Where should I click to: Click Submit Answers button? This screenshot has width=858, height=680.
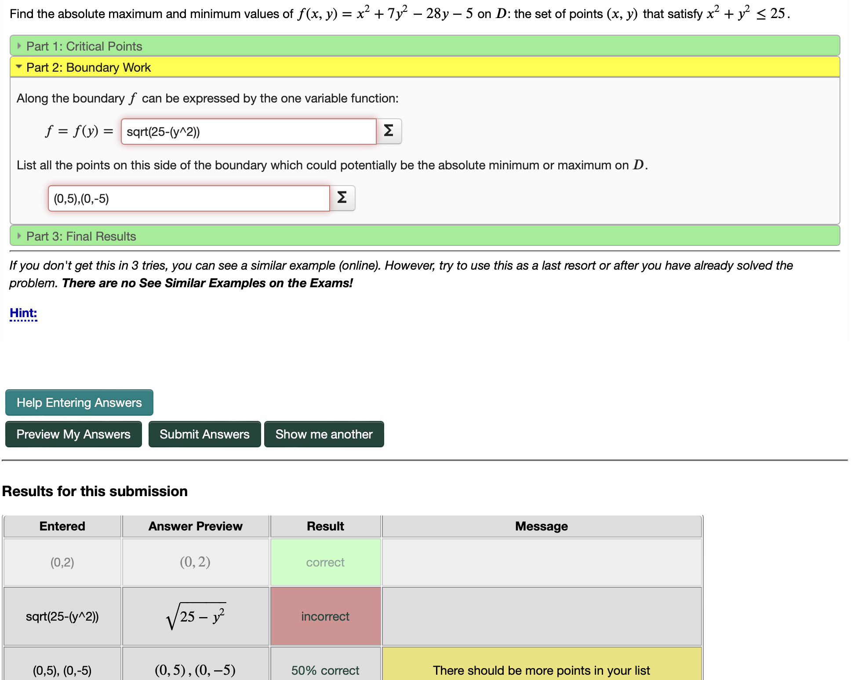pyautogui.click(x=204, y=434)
